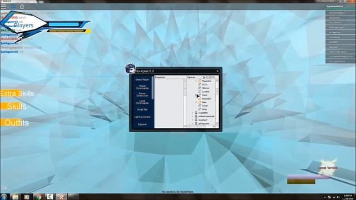This screenshot has width=356, height=200.
Task: Select the Clash tree item
Action: coord(205,95)
